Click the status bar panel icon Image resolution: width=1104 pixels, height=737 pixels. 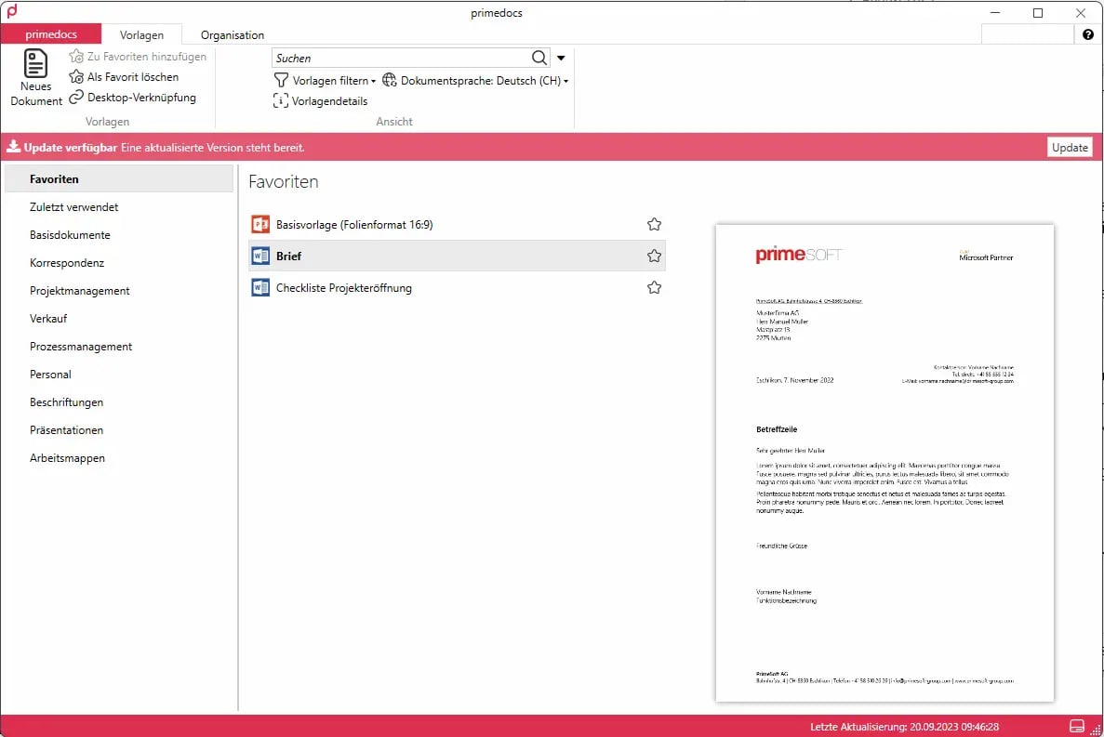pyautogui.click(x=1076, y=727)
